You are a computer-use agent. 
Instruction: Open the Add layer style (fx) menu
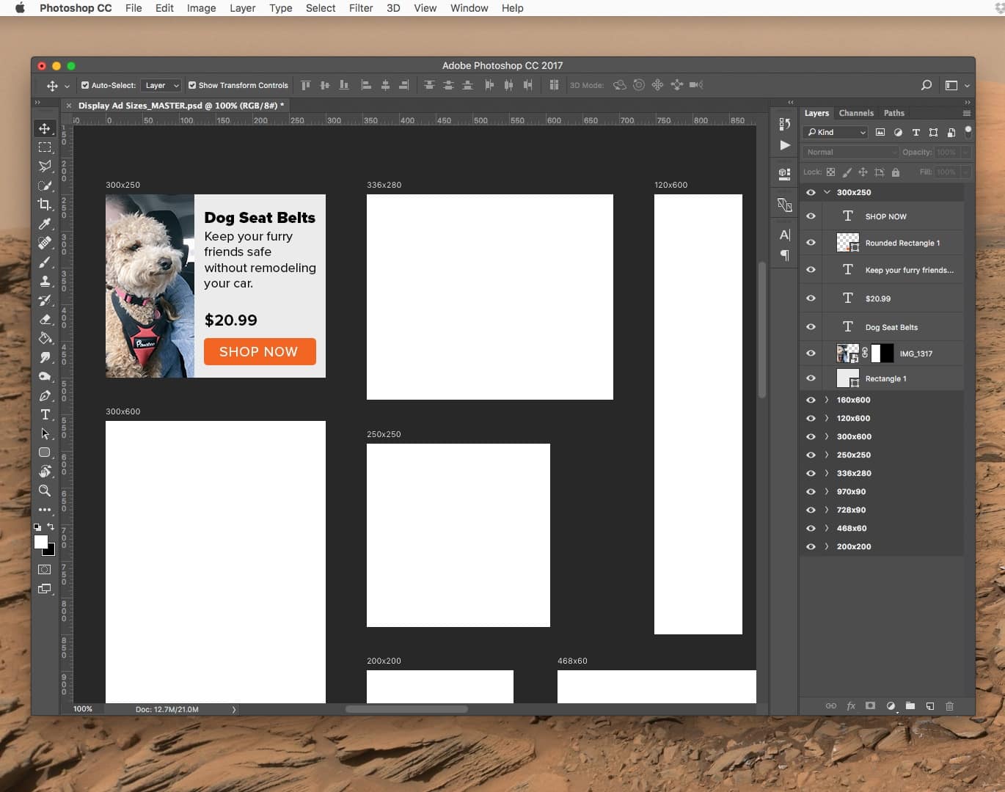point(850,706)
